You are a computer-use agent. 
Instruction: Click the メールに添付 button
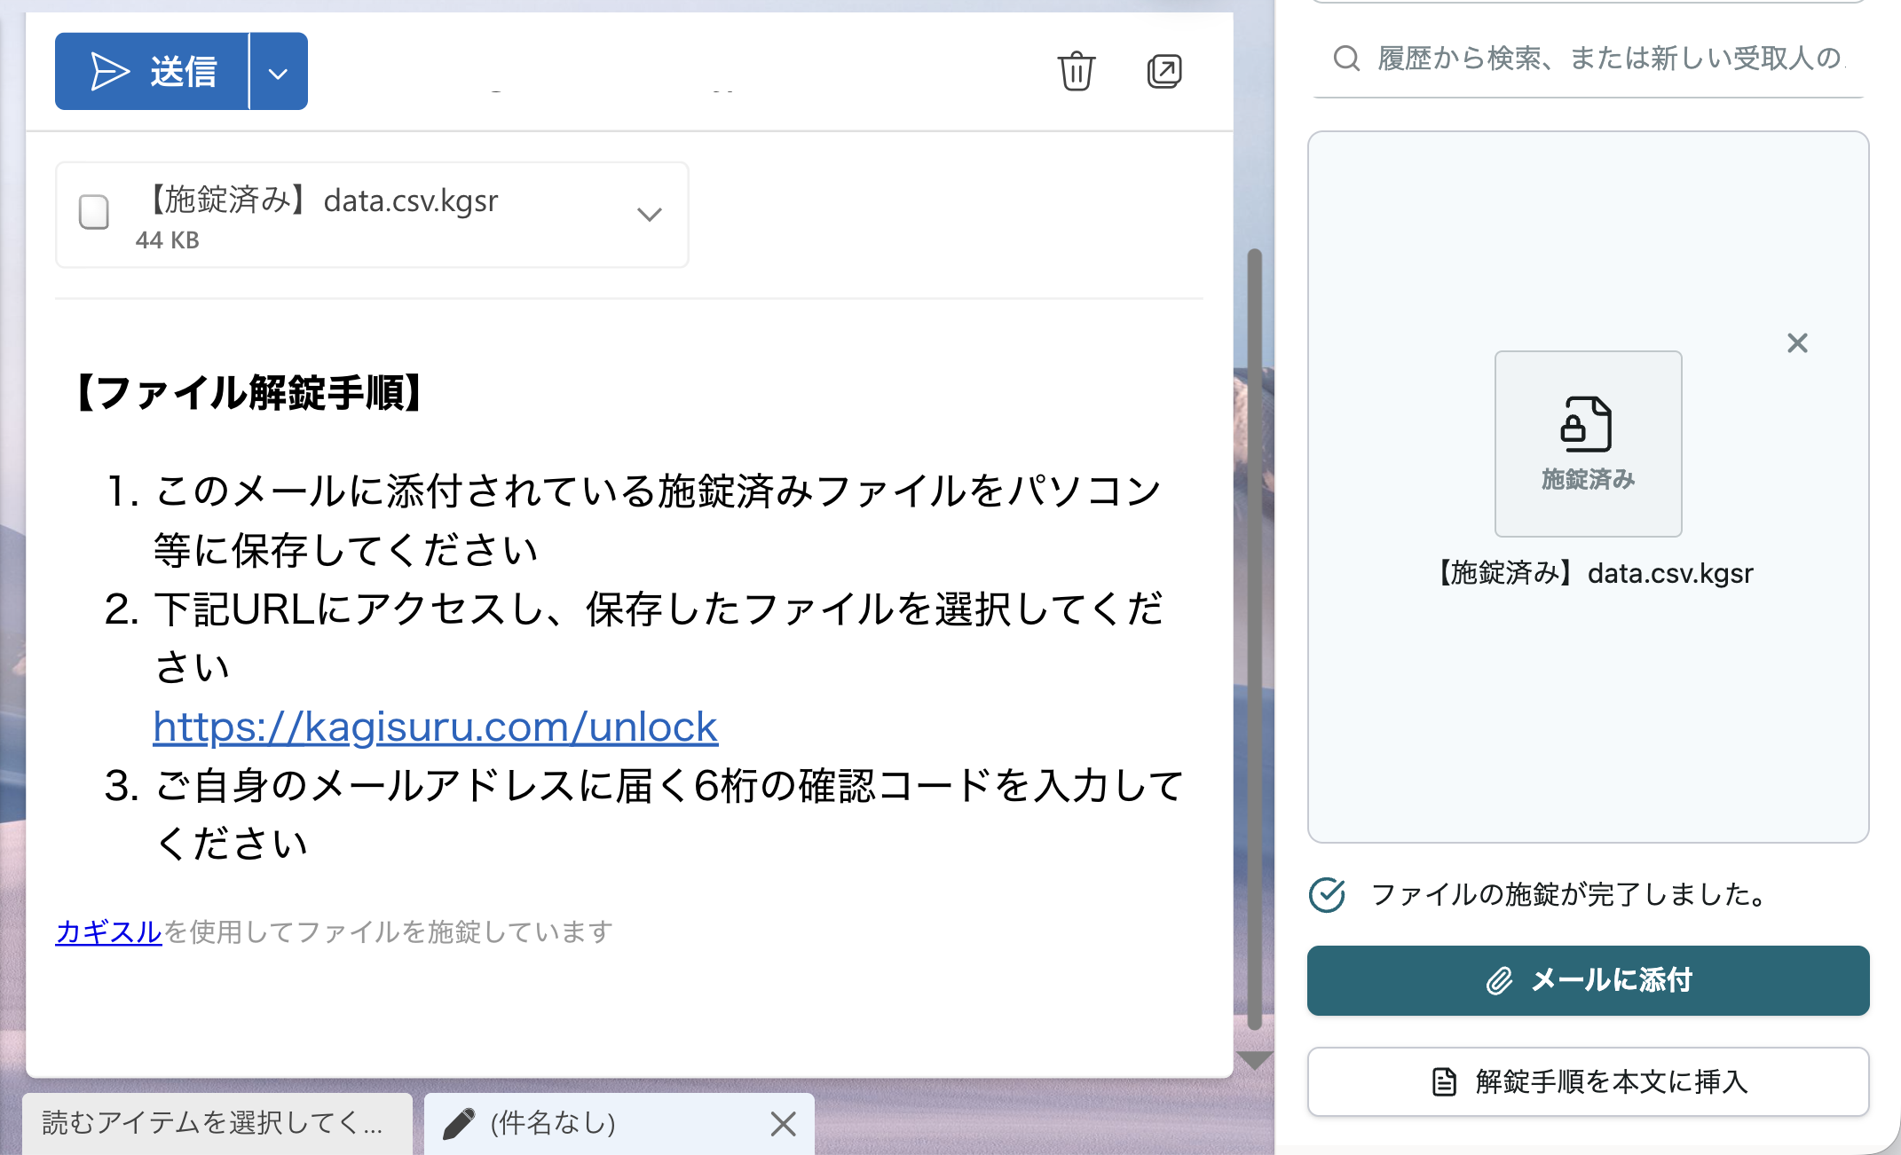1588,980
